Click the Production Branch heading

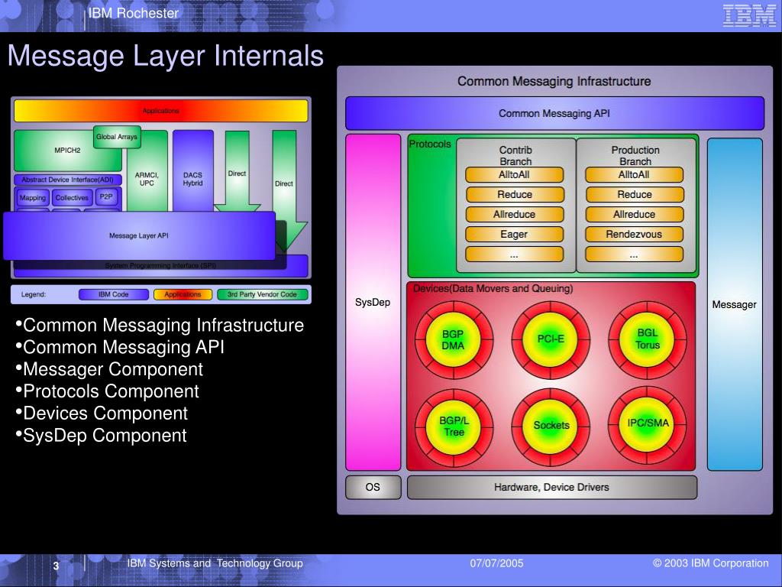635,156
